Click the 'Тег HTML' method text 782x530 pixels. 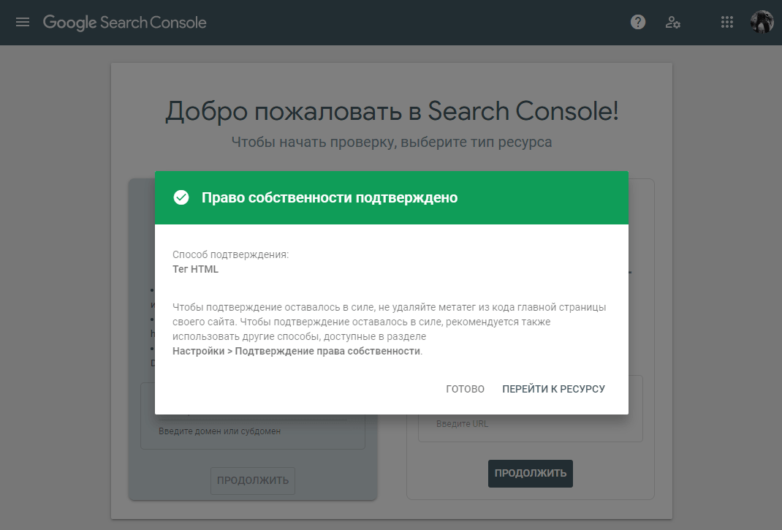coord(196,270)
